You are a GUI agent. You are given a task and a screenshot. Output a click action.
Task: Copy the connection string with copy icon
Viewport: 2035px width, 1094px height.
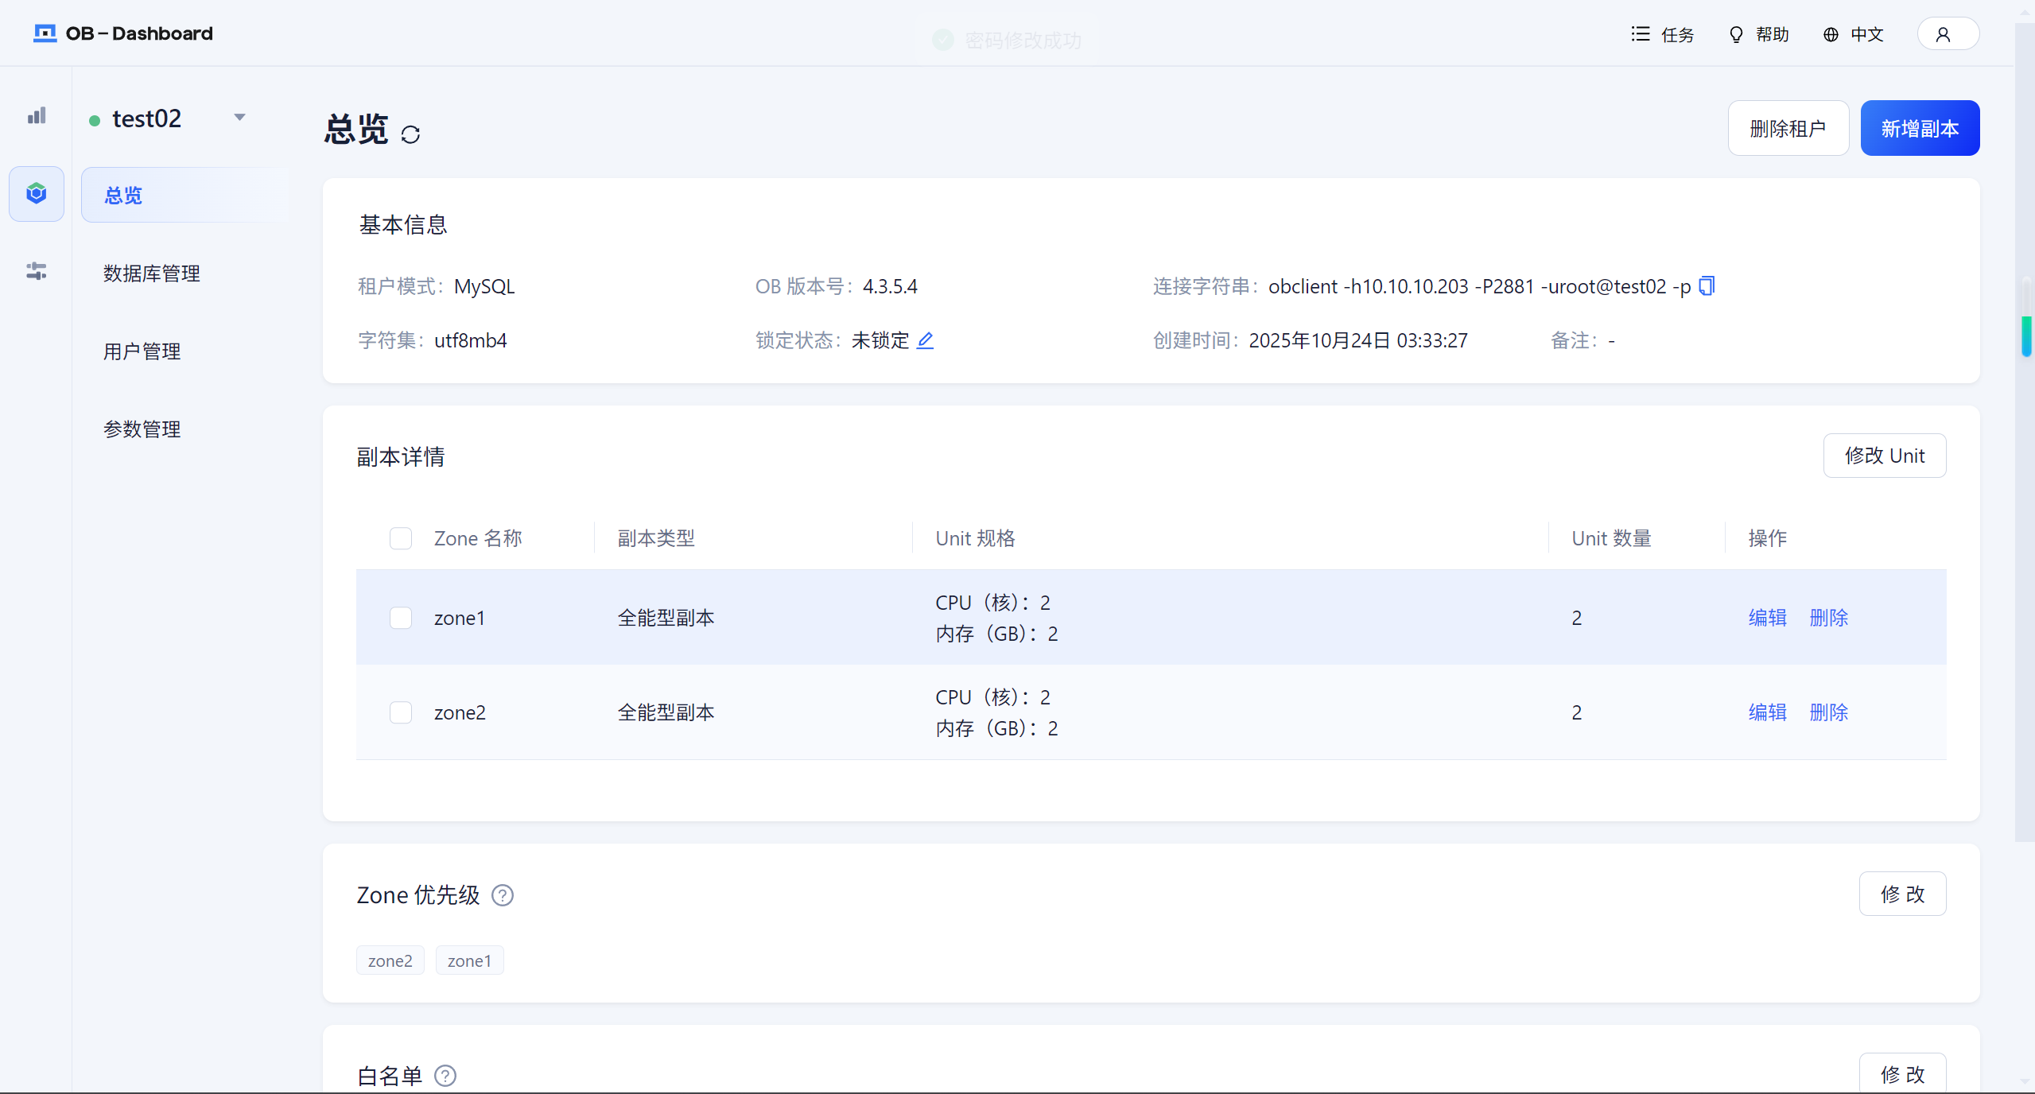[x=1707, y=285]
